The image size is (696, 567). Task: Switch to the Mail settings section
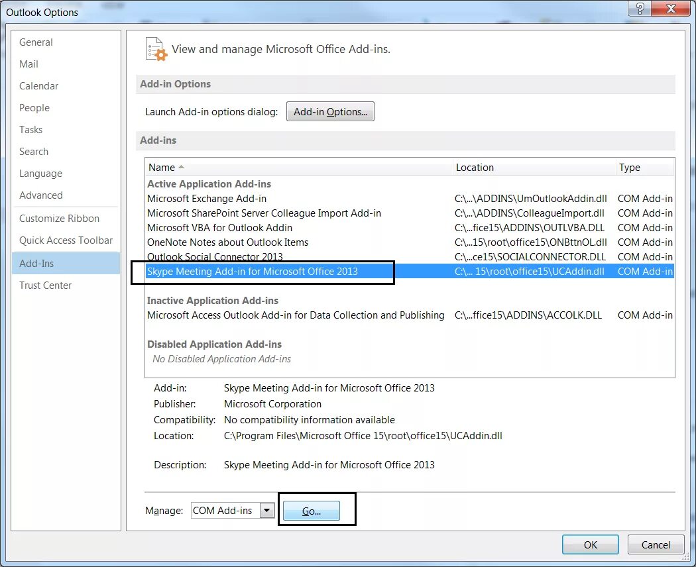point(29,64)
